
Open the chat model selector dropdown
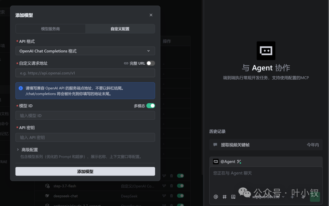(268, 197)
